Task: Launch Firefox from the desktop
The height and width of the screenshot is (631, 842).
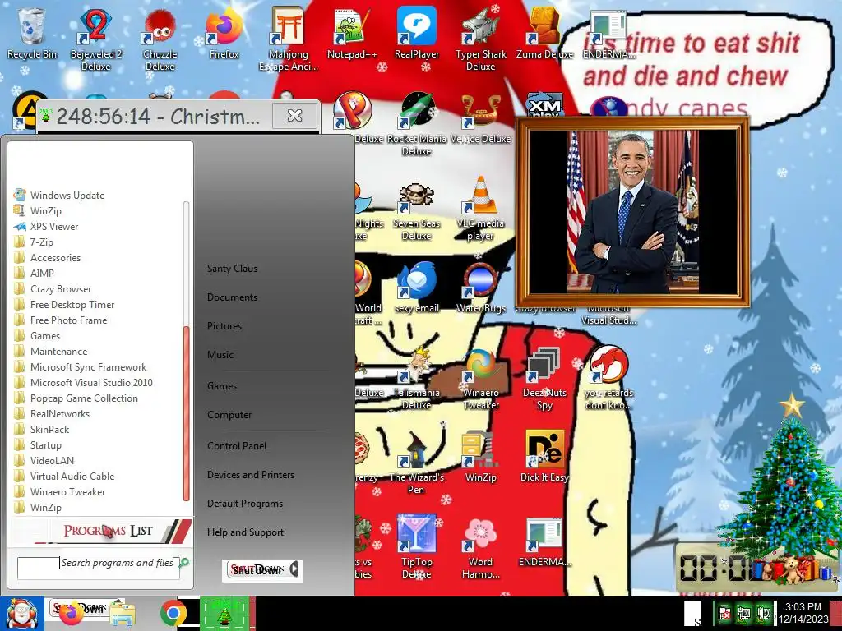Action: click(224, 33)
